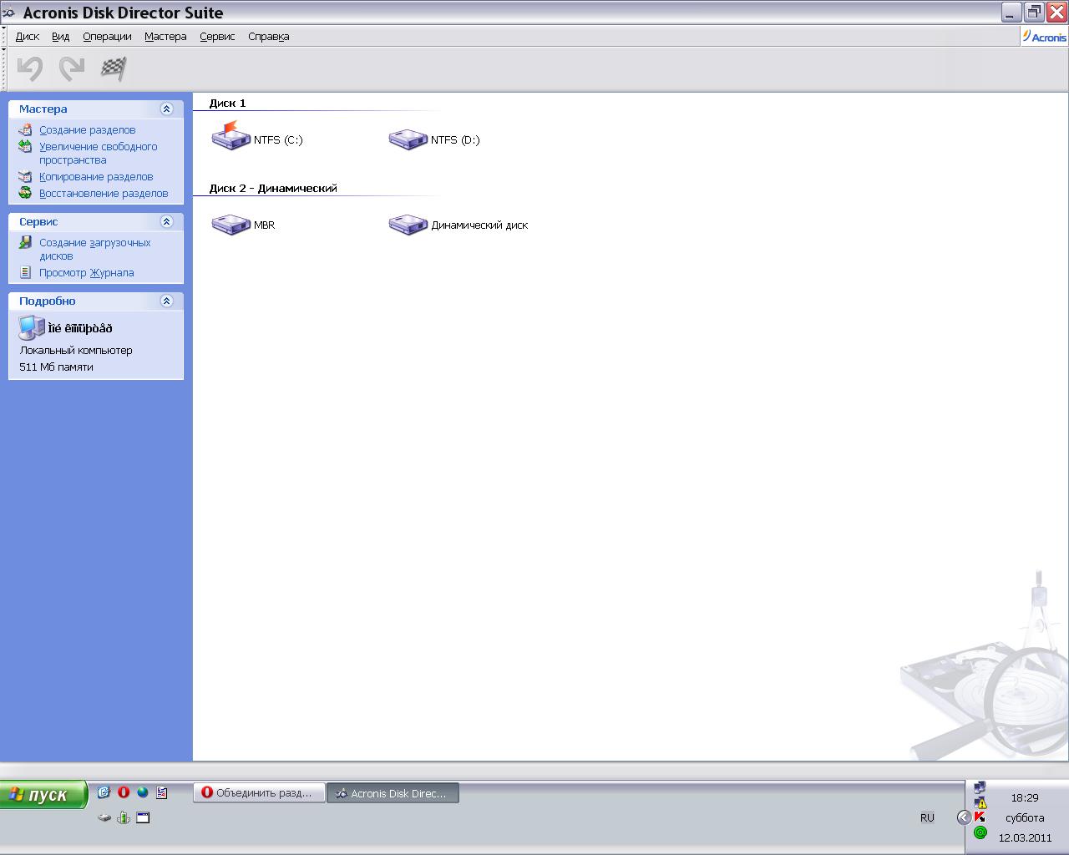1069x855 pixels.
Task: Open the Копирование разделов wizard
Action: pyautogui.click(x=96, y=177)
